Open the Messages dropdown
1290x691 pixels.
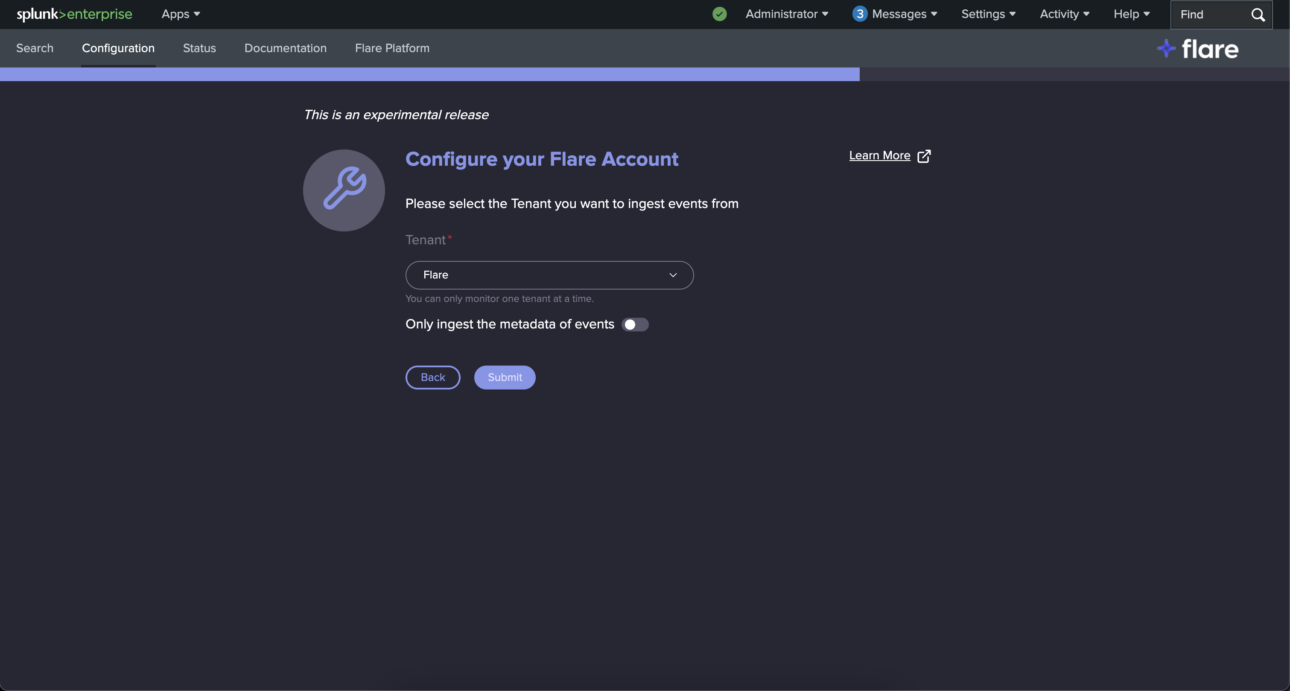click(x=905, y=14)
